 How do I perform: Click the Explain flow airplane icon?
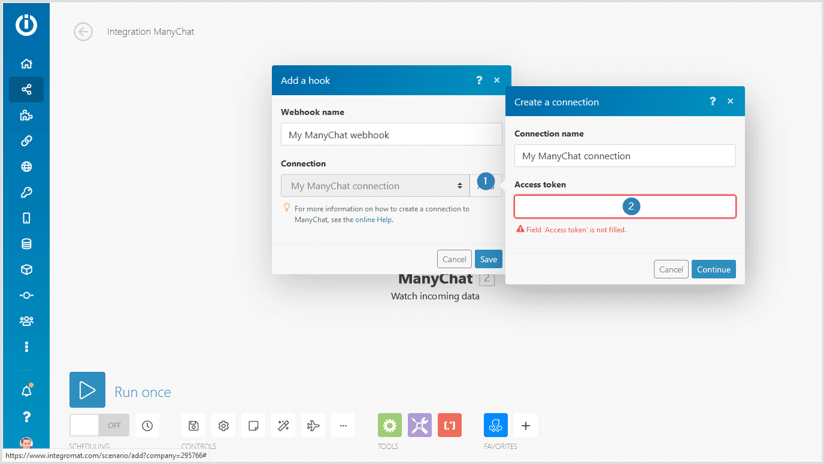click(x=313, y=425)
